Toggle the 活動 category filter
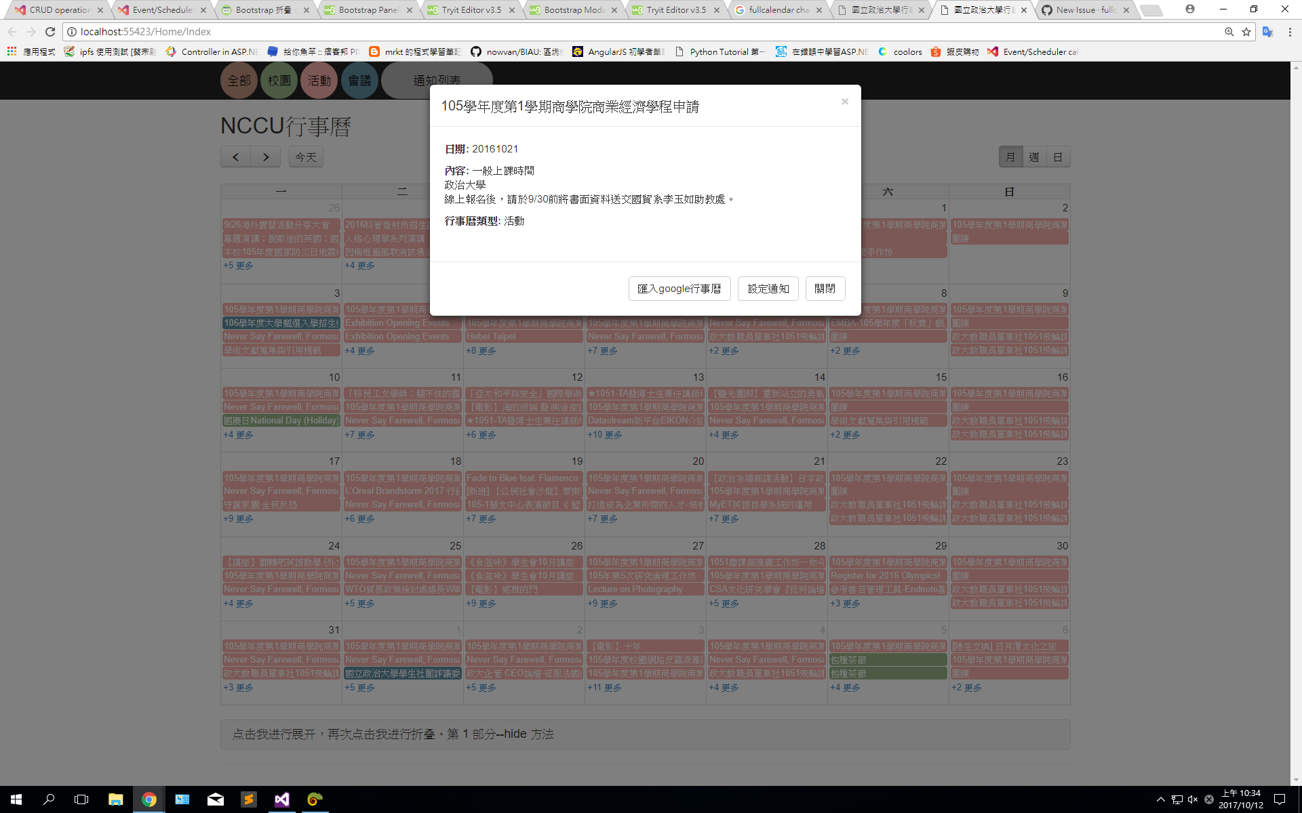 [319, 80]
